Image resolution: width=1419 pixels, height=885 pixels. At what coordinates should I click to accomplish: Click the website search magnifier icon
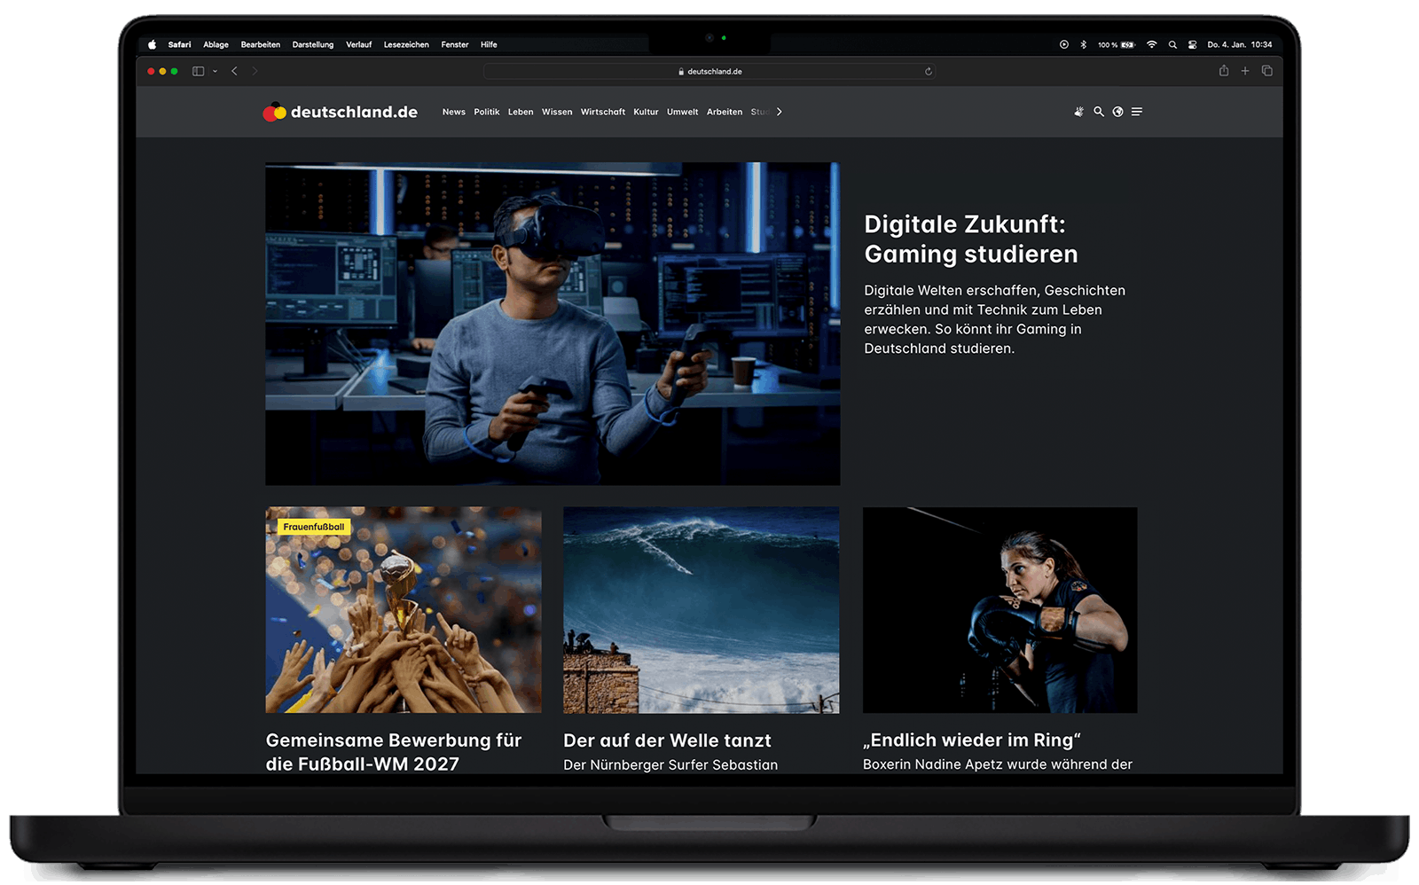tap(1098, 112)
